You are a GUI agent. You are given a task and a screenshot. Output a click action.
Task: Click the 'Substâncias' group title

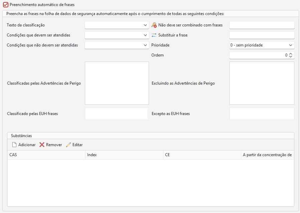(x=21, y=136)
